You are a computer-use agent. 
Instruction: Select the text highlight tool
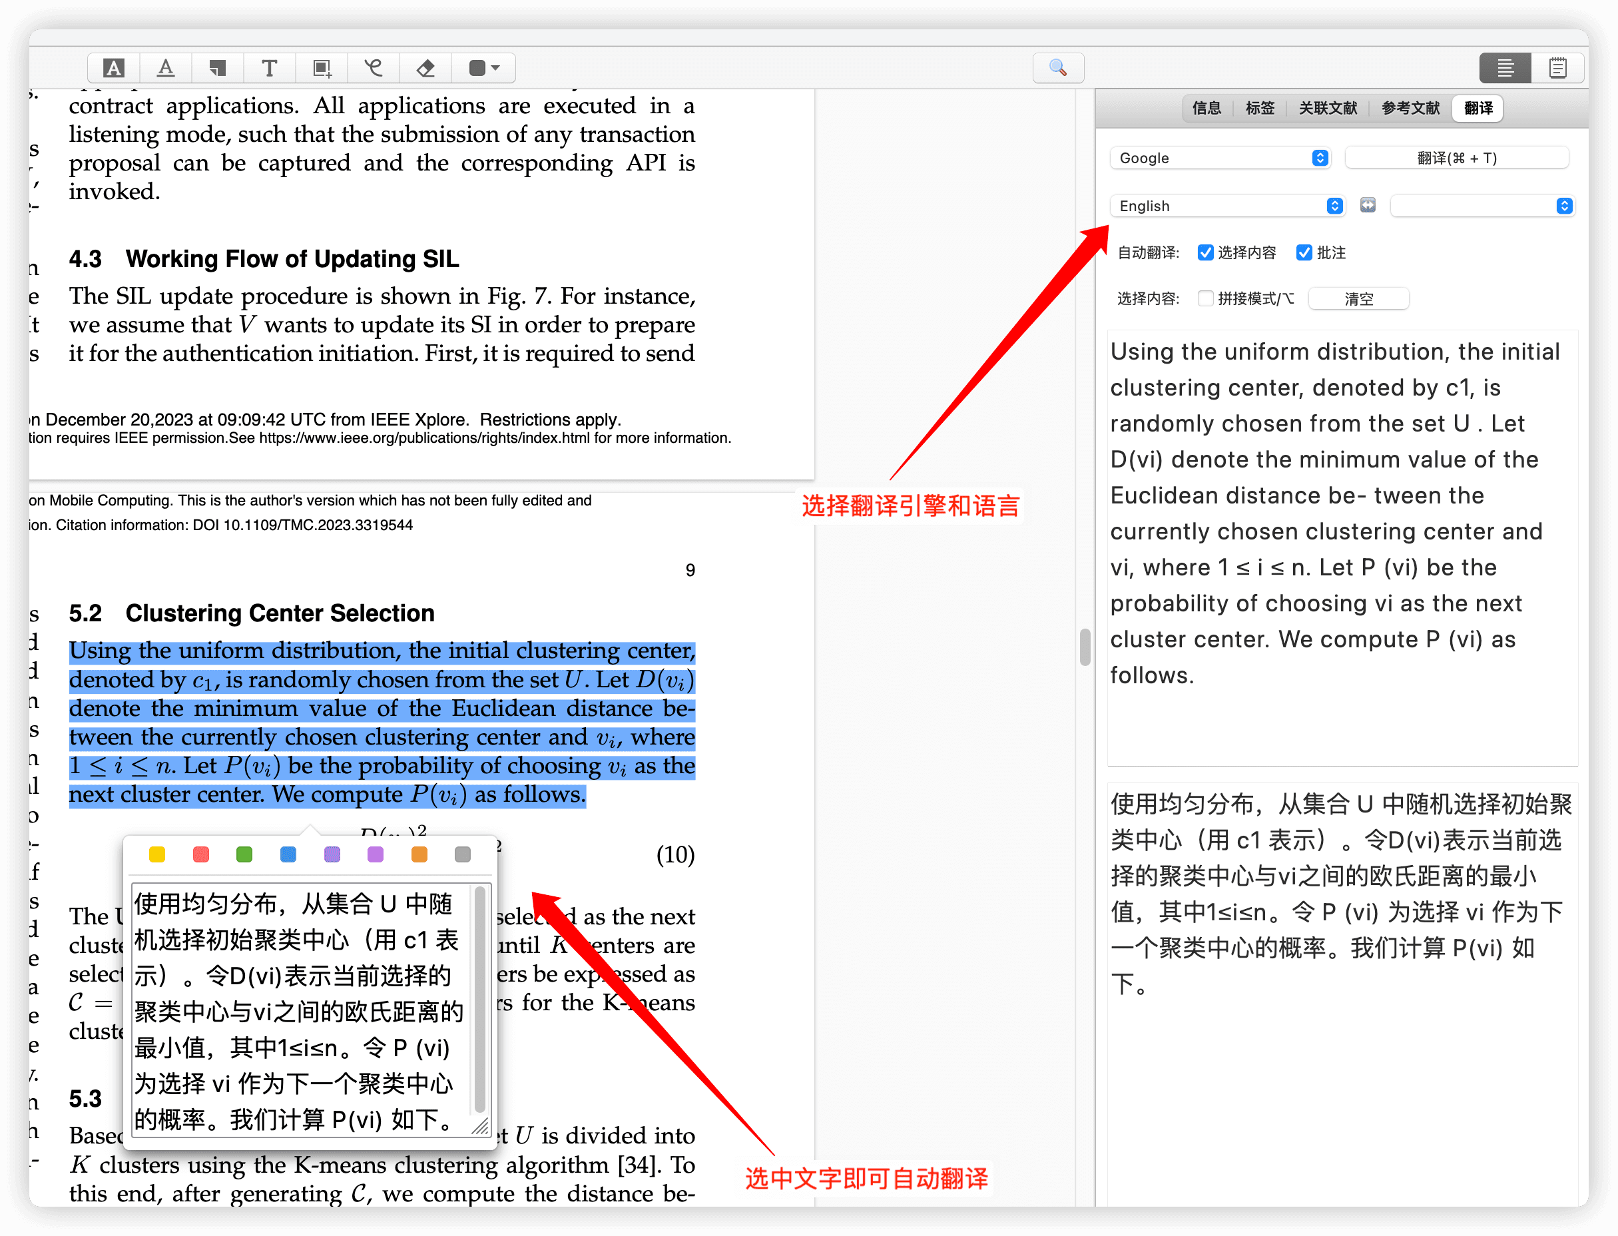pyautogui.click(x=113, y=69)
